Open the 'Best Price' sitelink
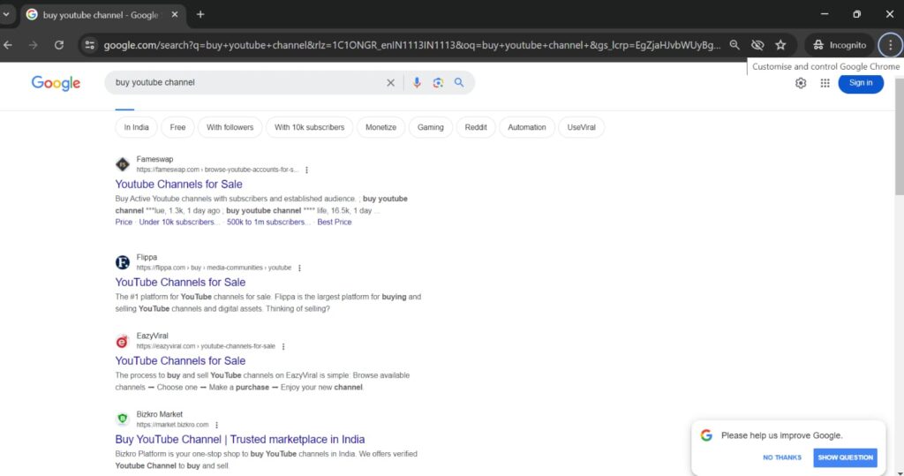The width and height of the screenshot is (904, 476). (335, 223)
